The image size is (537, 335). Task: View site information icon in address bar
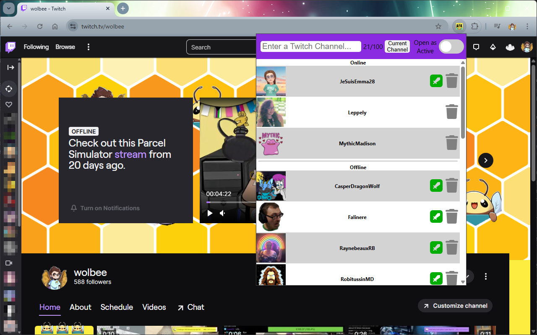[73, 26]
